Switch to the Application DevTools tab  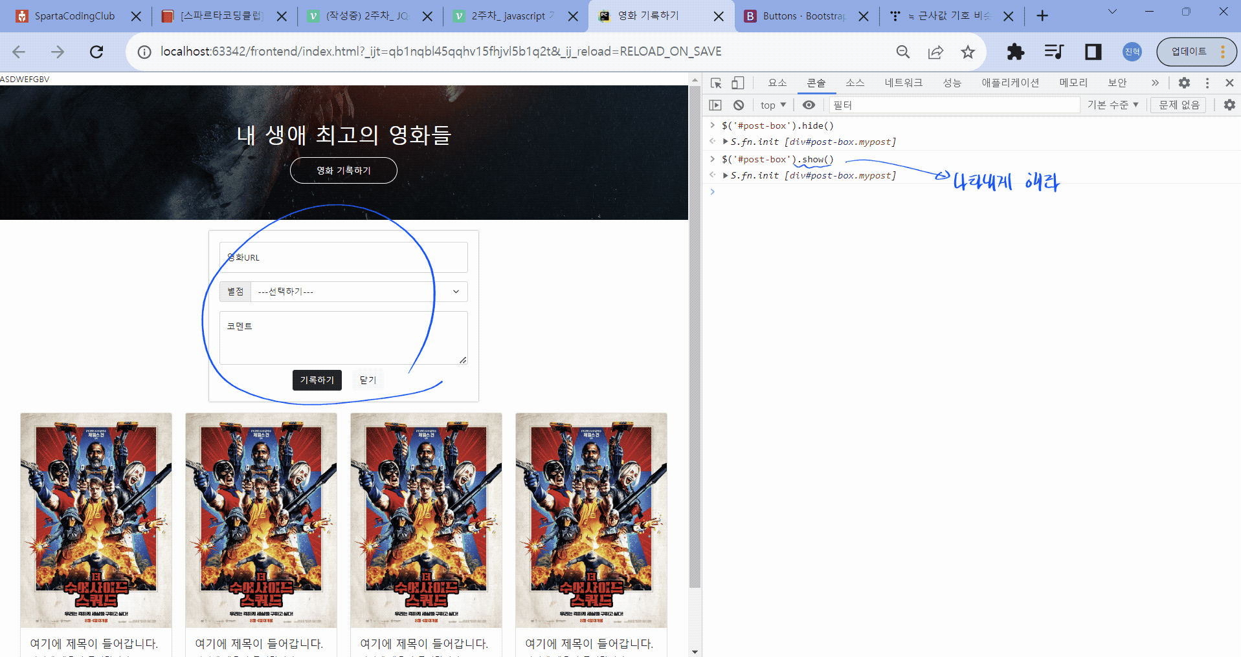tap(1010, 83)
